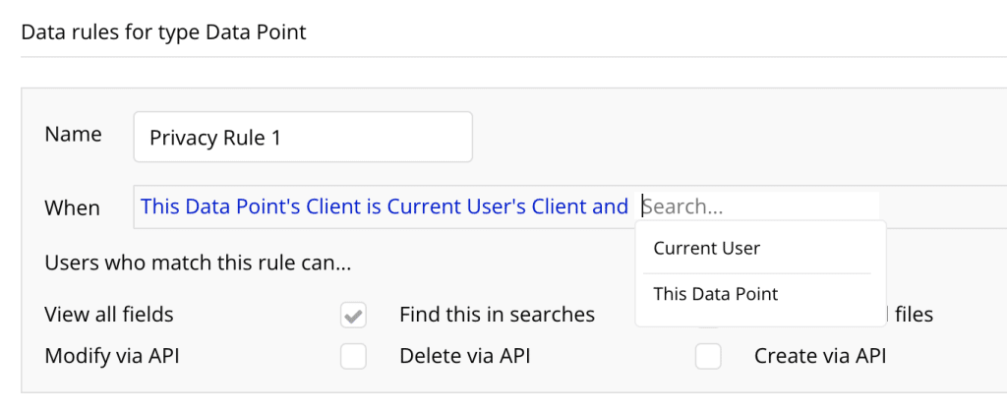1007x411 pixels.
Task: Click the "View all fields" label
Action: tap(109, 316)
